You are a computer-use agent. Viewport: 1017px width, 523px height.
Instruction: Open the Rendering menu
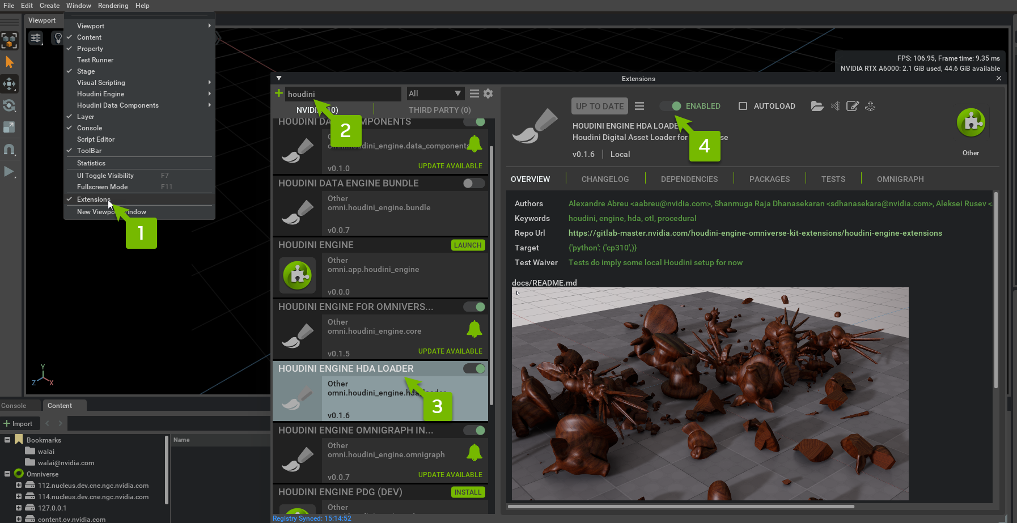click(x=113, y=6)
